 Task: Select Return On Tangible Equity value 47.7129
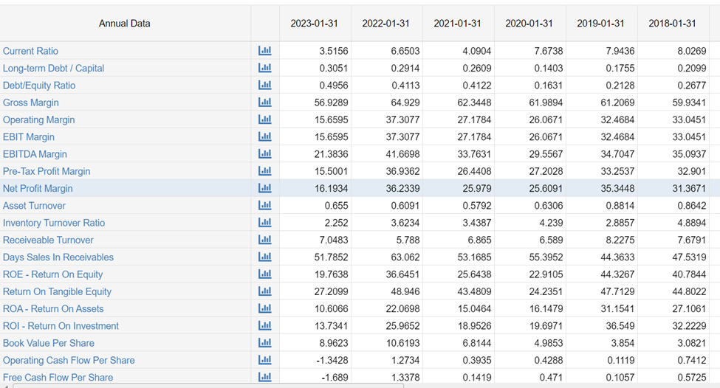point(617,291)
